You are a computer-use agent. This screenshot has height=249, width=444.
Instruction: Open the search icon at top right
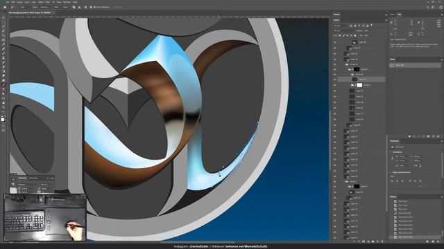pos(428,8)
